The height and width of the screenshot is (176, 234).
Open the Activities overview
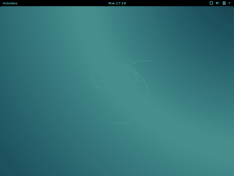coord(10,3)
